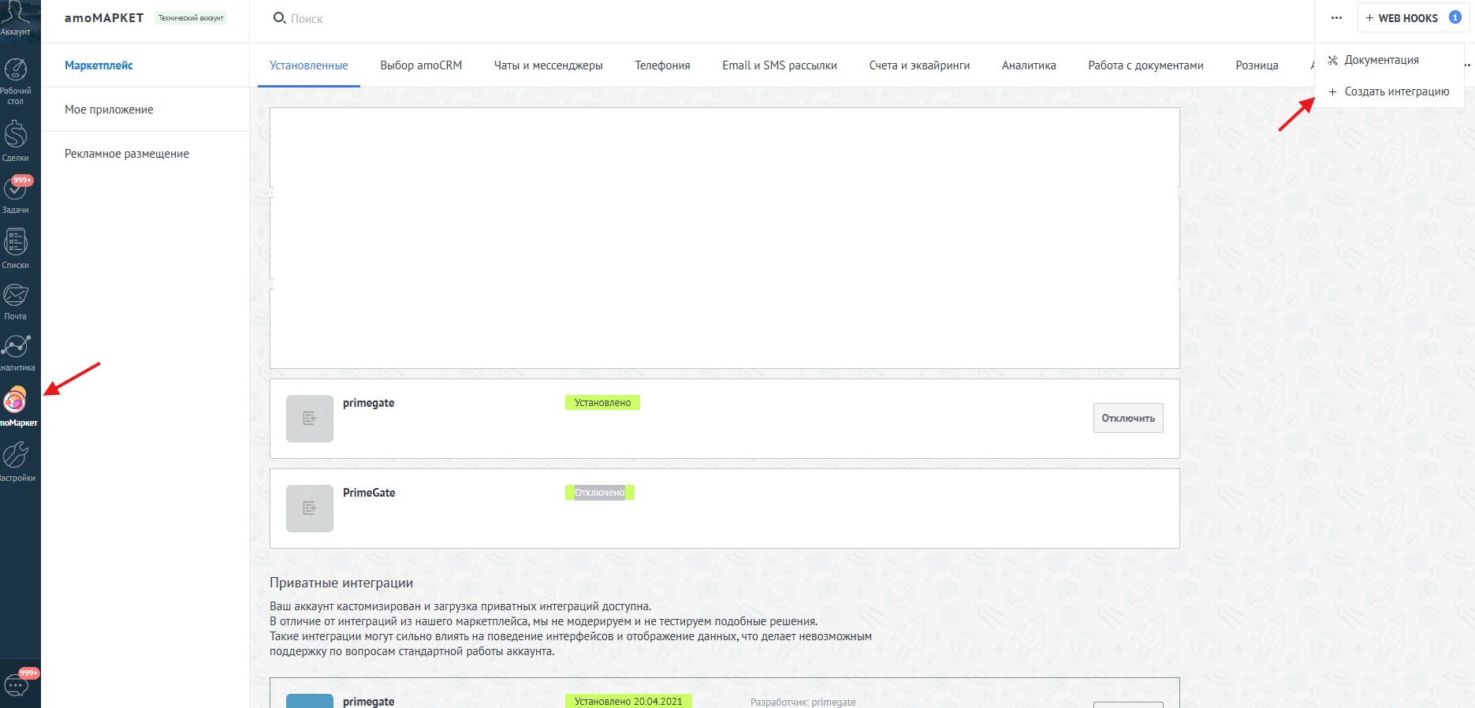Open Аналитика analytics icon
Screen dimensions: 1475x708
point(16,346)
